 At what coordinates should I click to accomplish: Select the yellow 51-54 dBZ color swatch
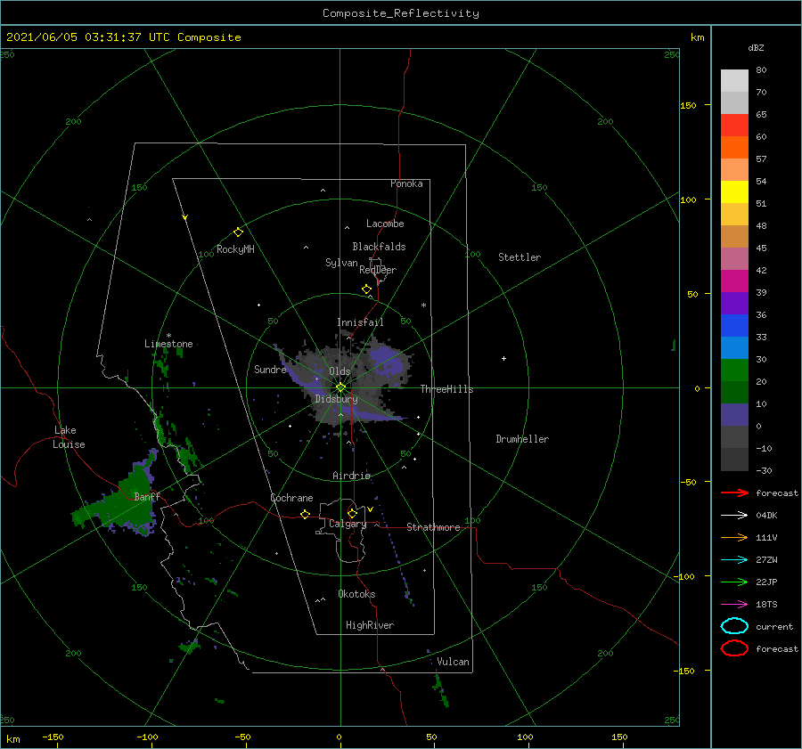(734, 192)
